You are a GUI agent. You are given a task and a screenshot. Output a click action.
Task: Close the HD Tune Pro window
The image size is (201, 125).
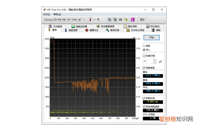pos(162,10)
